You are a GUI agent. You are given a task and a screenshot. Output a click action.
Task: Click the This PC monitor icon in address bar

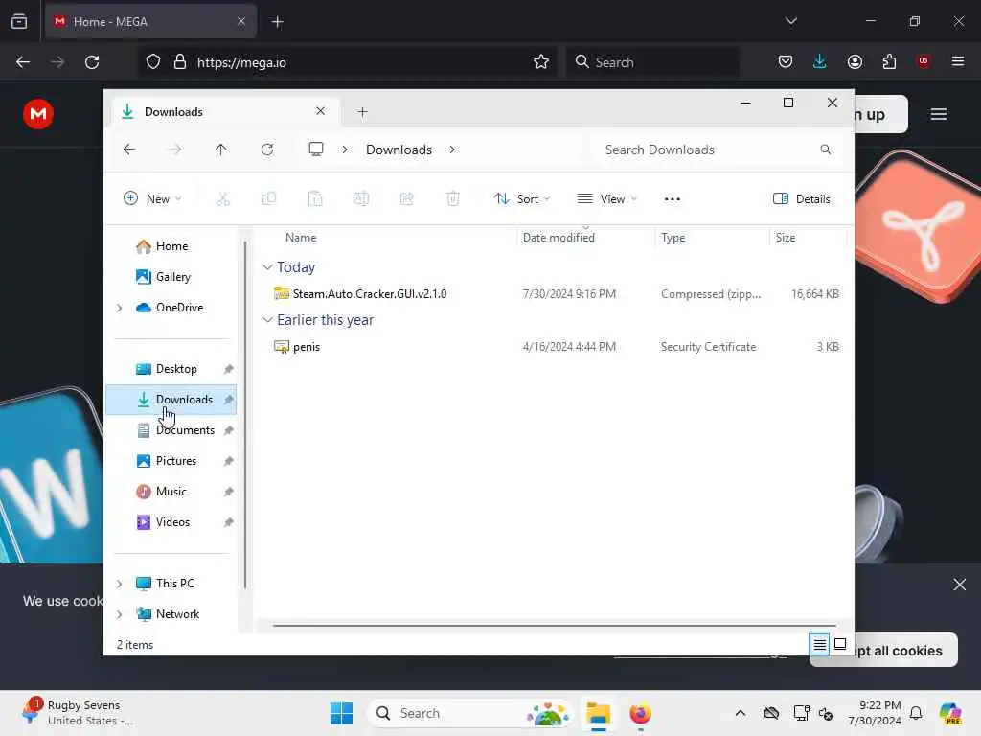click(316, 149)
